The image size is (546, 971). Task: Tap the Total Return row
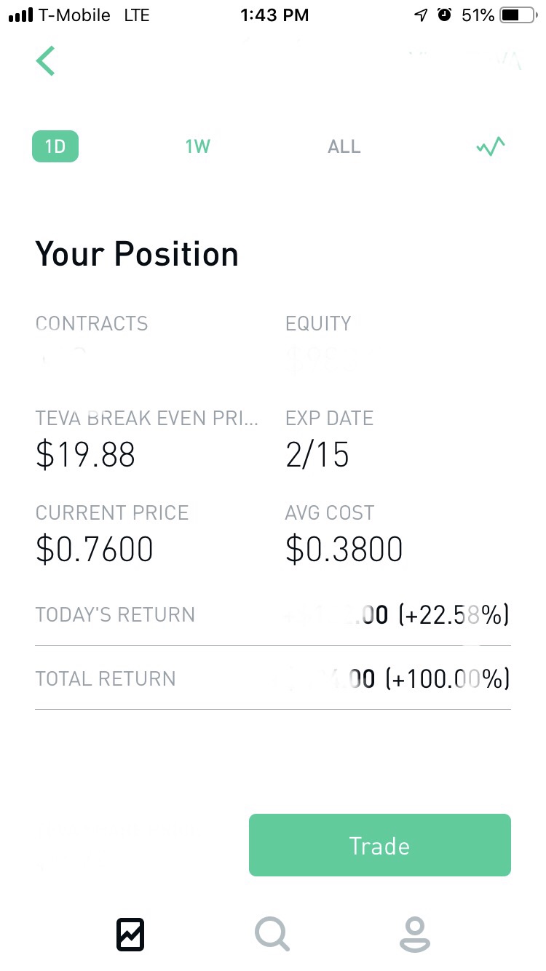click(x=272, y=678)
